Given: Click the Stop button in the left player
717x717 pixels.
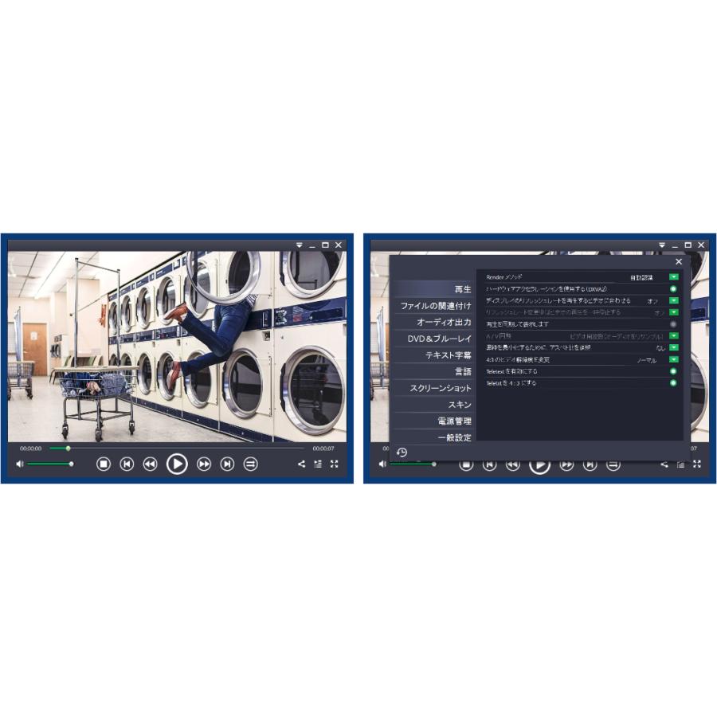Looking at the screenshot, I should (x=104, y=464).
